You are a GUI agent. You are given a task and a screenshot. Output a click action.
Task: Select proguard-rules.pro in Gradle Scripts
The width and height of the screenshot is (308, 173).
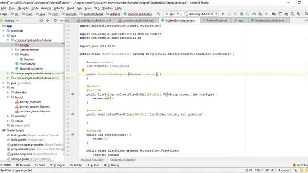23,149
